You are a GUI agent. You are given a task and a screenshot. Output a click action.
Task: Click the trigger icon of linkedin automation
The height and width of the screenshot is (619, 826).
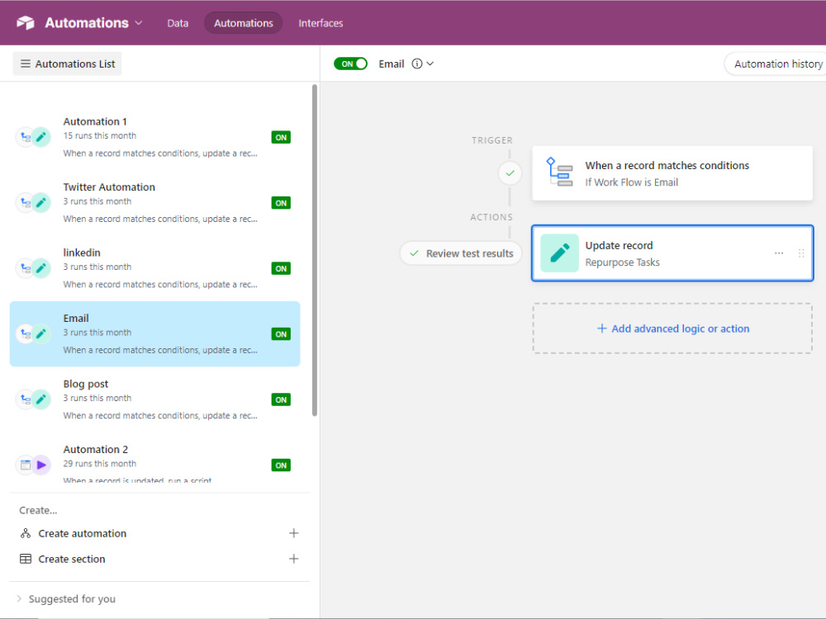click(26, 268)
